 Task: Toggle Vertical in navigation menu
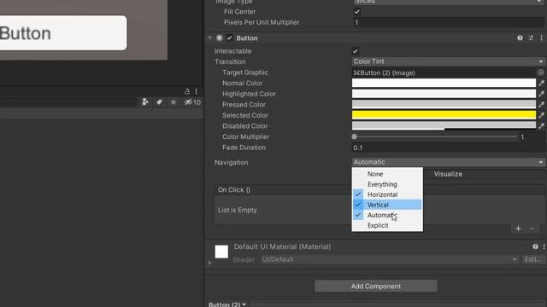pyautogui.click(x=387, y=205)
